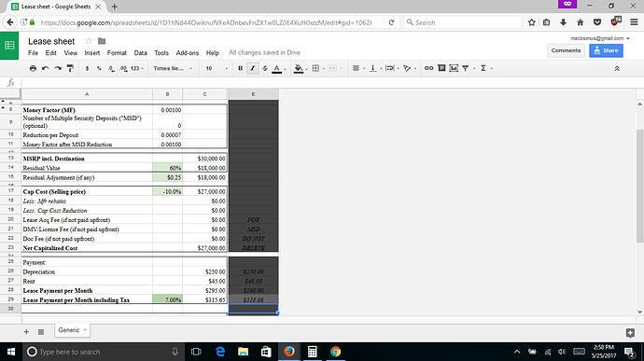Click the filter funnel icon
Image resolution: width=644 pixels, height=361 pixels.
(466, 69)
